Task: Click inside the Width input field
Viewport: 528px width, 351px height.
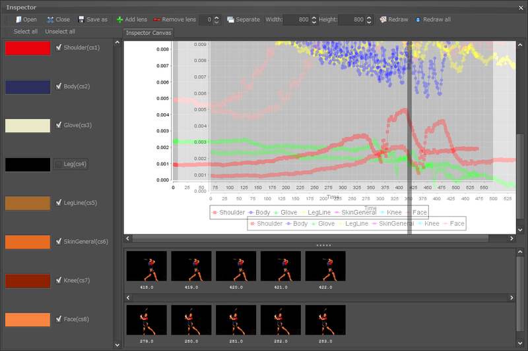Action: coord(296,20)
